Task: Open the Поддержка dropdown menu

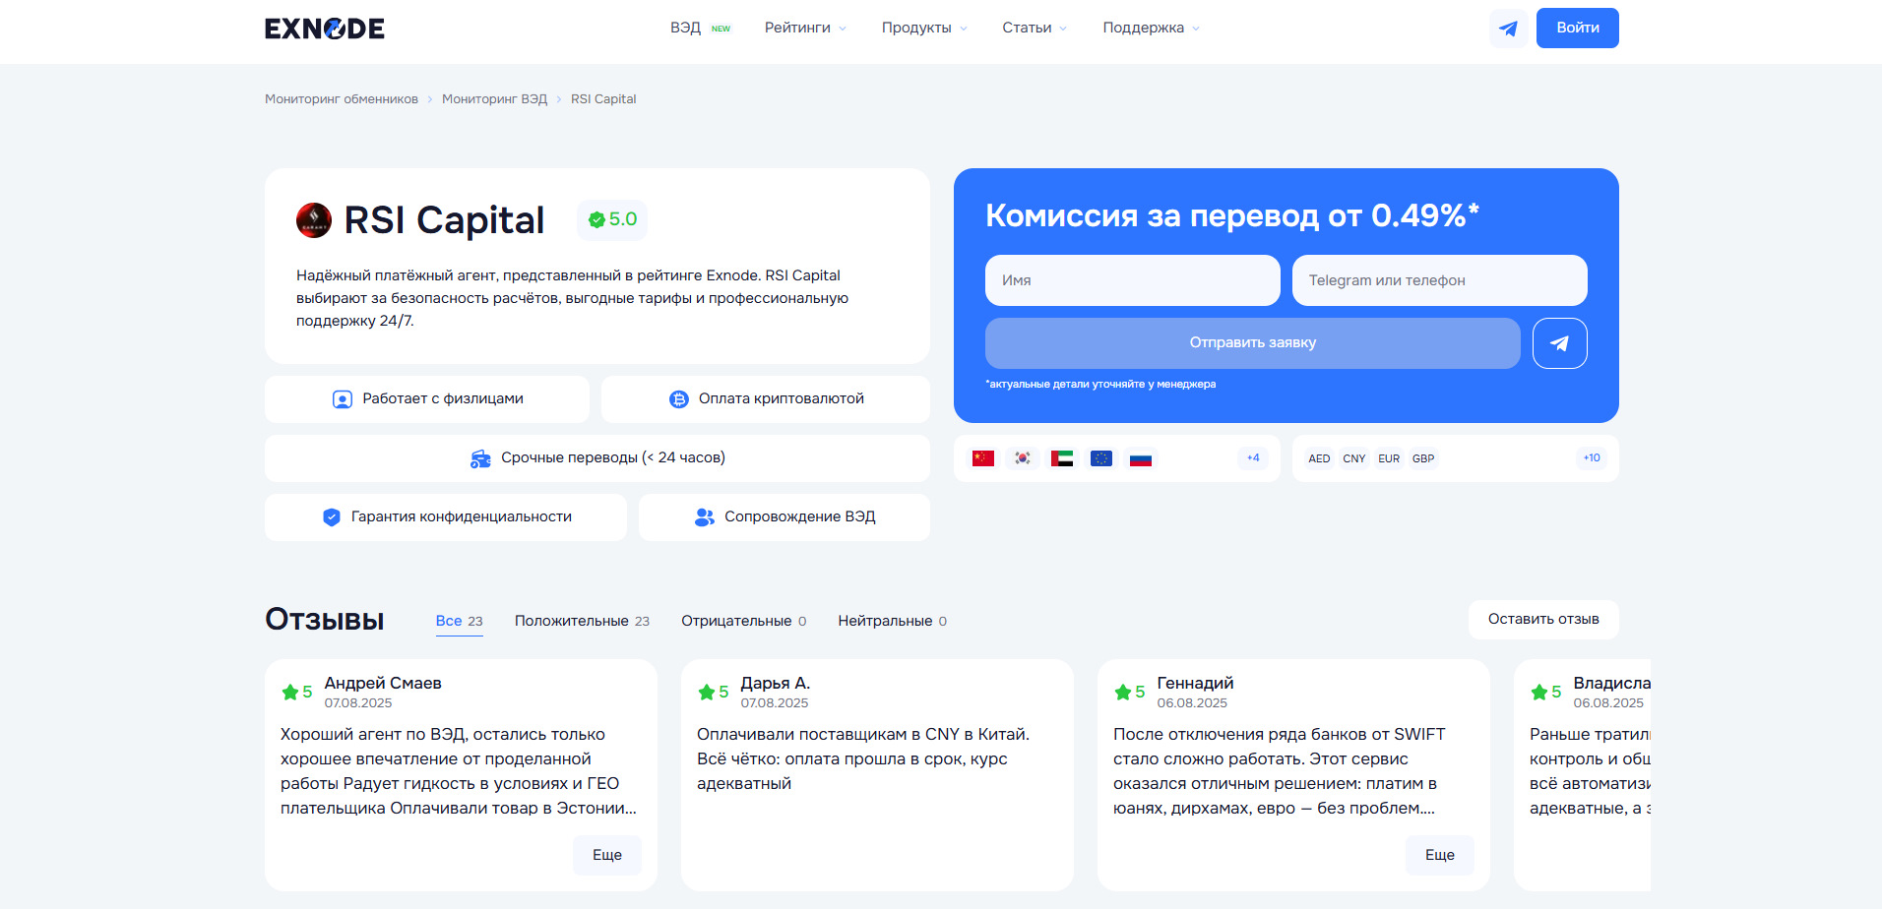Action: [x=1152, y=29]
